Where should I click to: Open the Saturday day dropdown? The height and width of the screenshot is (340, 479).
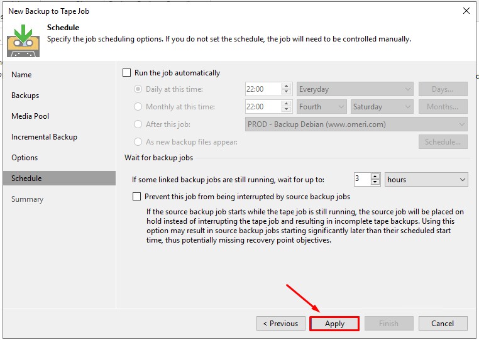[382, 107]
